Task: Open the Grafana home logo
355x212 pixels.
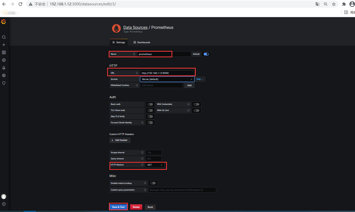Action: point(4,22)
